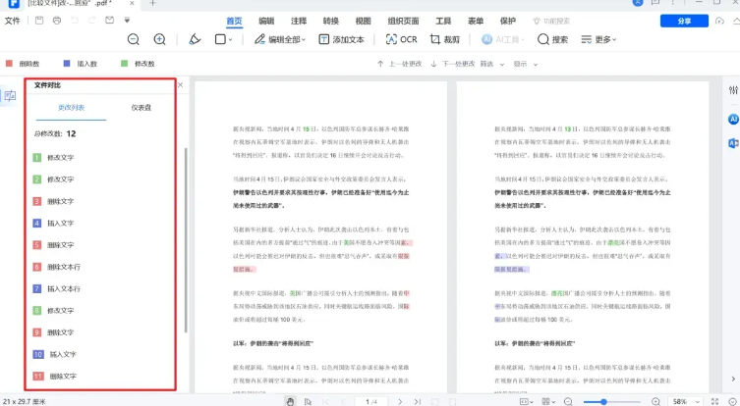The image size is (740, 406).
Task: Open the 显示 dropdown
Action: click(525, 64)
